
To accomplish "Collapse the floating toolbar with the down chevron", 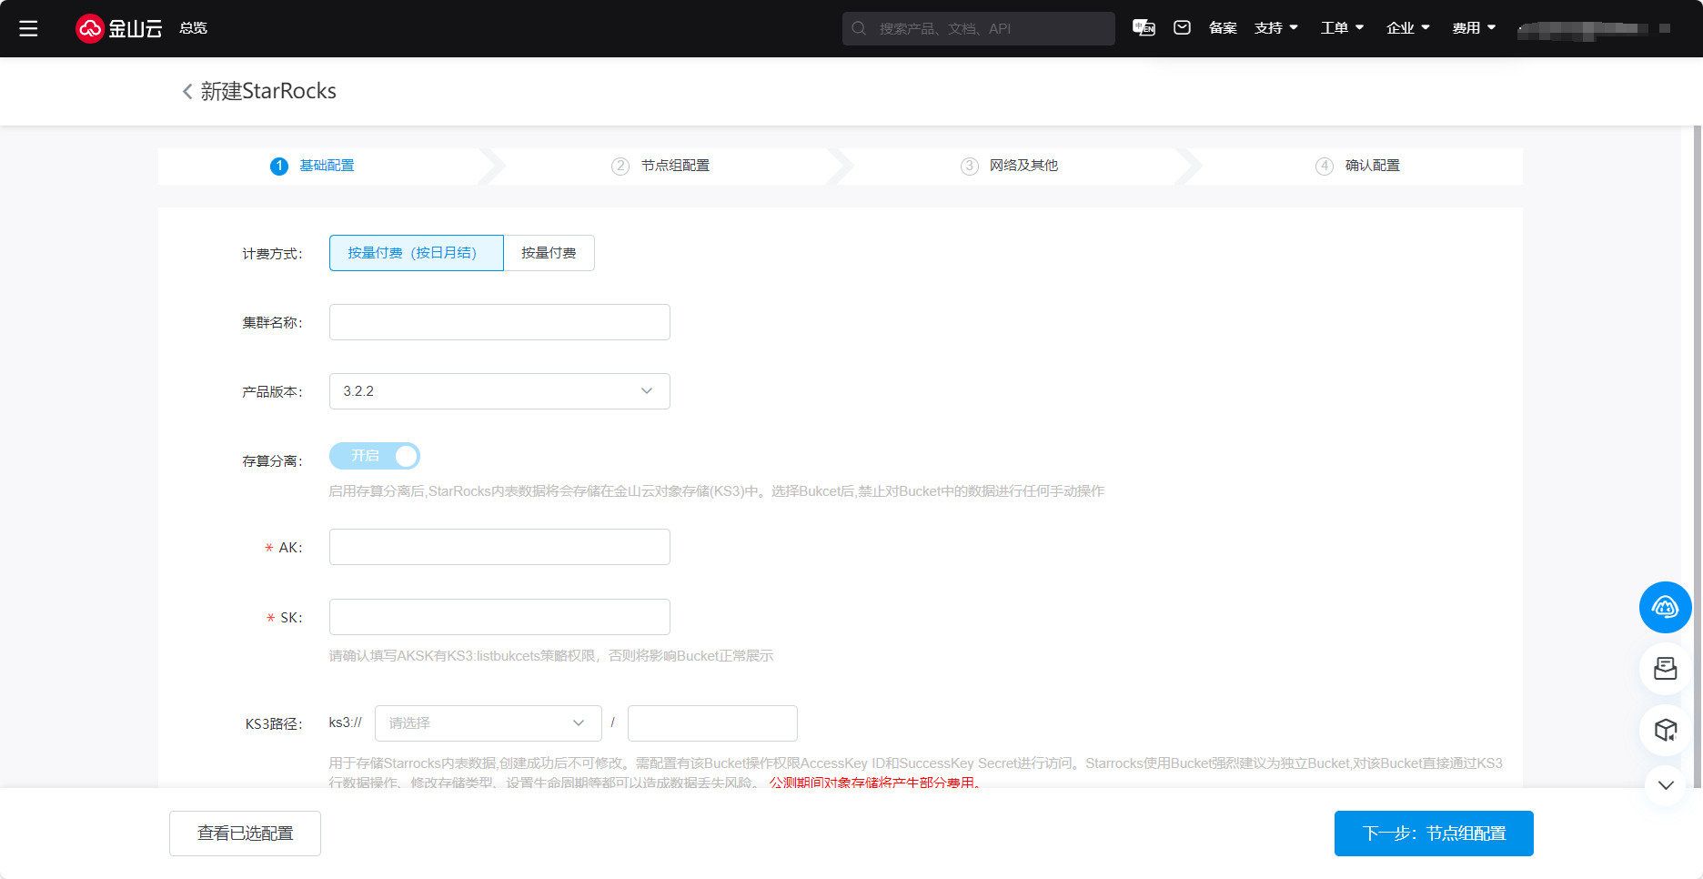I will [x=1665, y=785].
